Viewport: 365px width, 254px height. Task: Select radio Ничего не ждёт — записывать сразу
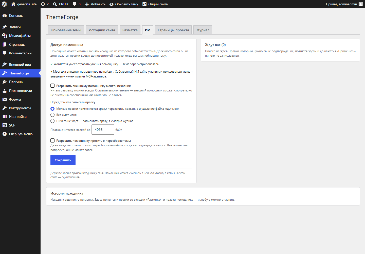coord(52,121)
